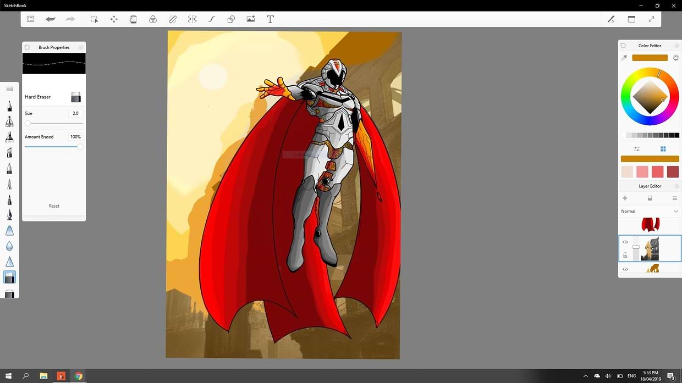Image resolution: width=682 pixels, height=383 pixels.
Task: Add a new layer with plus button
Action: 625,198
